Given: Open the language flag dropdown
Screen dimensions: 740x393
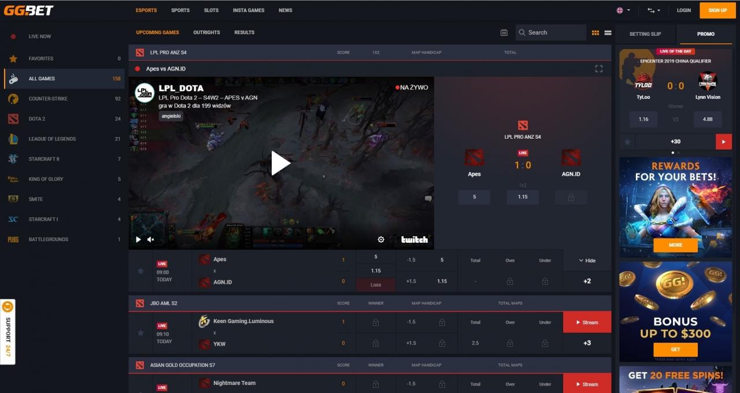Looking at the screenshot, I should 623,10.
